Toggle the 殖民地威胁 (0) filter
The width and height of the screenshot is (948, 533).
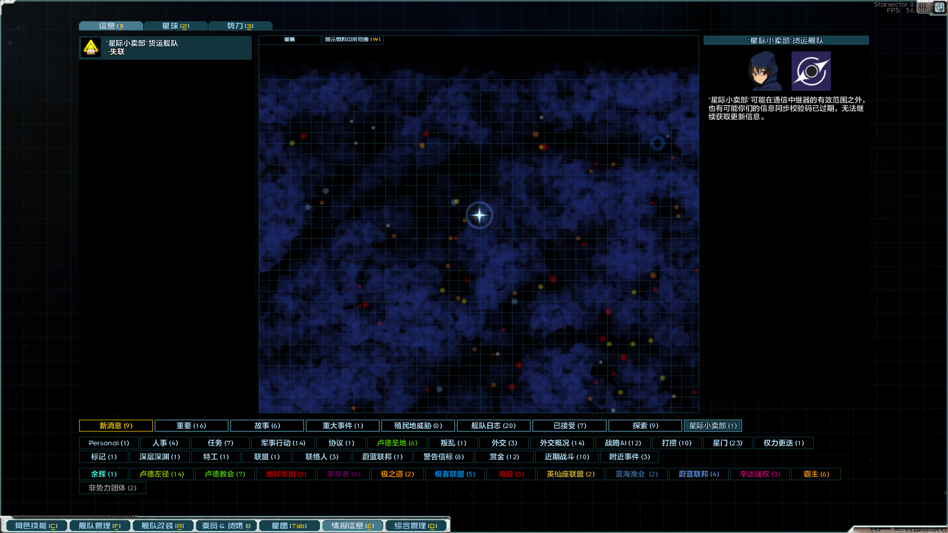point(418,425)
